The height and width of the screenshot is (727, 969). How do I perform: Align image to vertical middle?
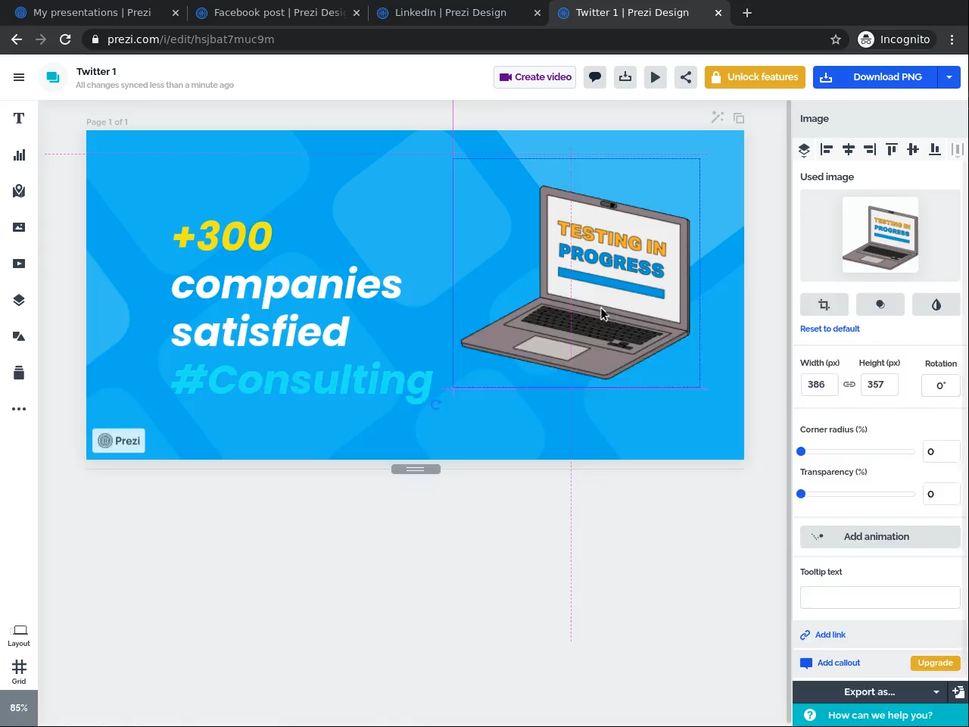pos(913,150)
